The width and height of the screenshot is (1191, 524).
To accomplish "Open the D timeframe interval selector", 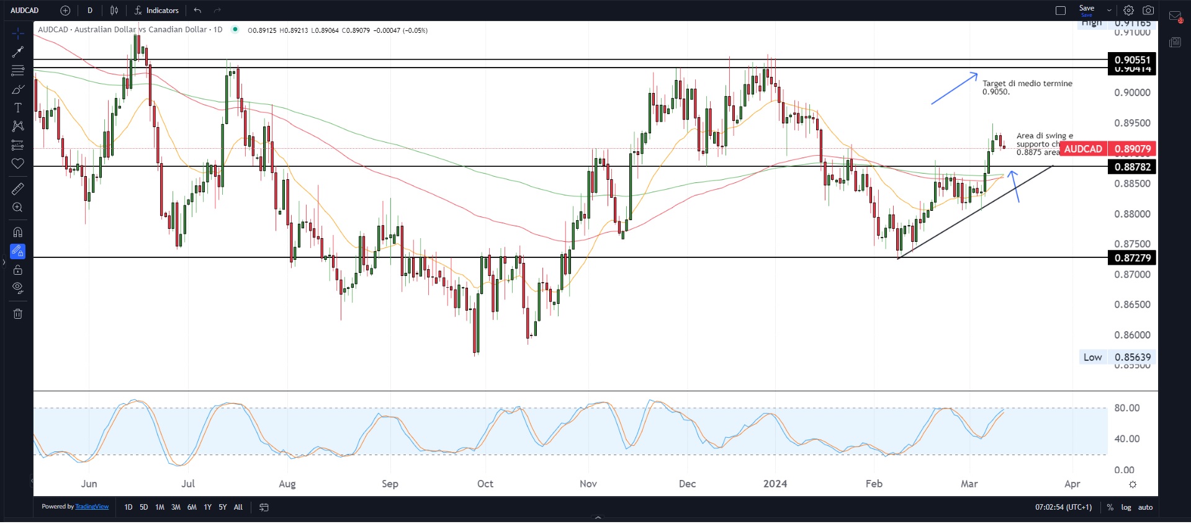I will point(90,11).
